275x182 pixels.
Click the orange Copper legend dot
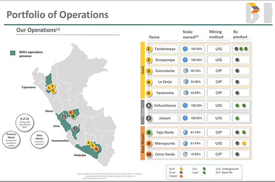point(181,176)
